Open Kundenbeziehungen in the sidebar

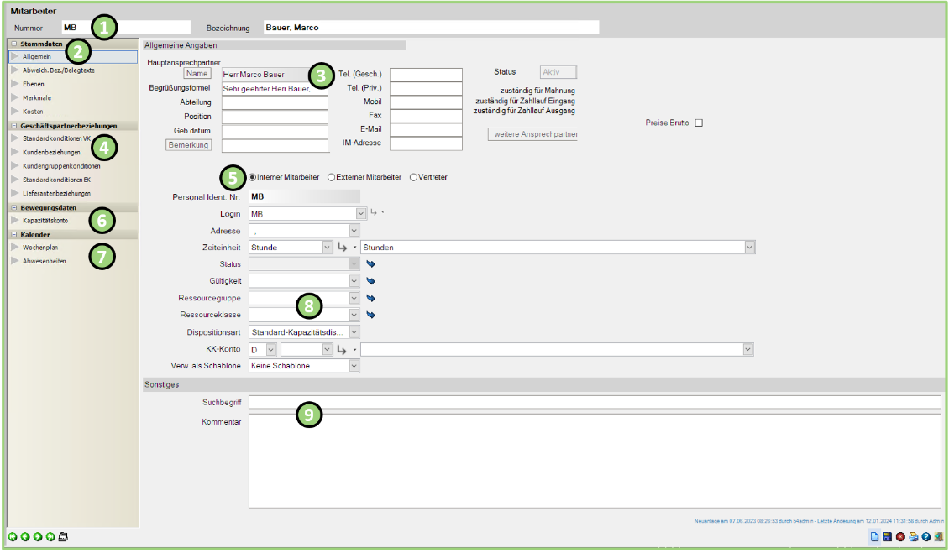51,153
